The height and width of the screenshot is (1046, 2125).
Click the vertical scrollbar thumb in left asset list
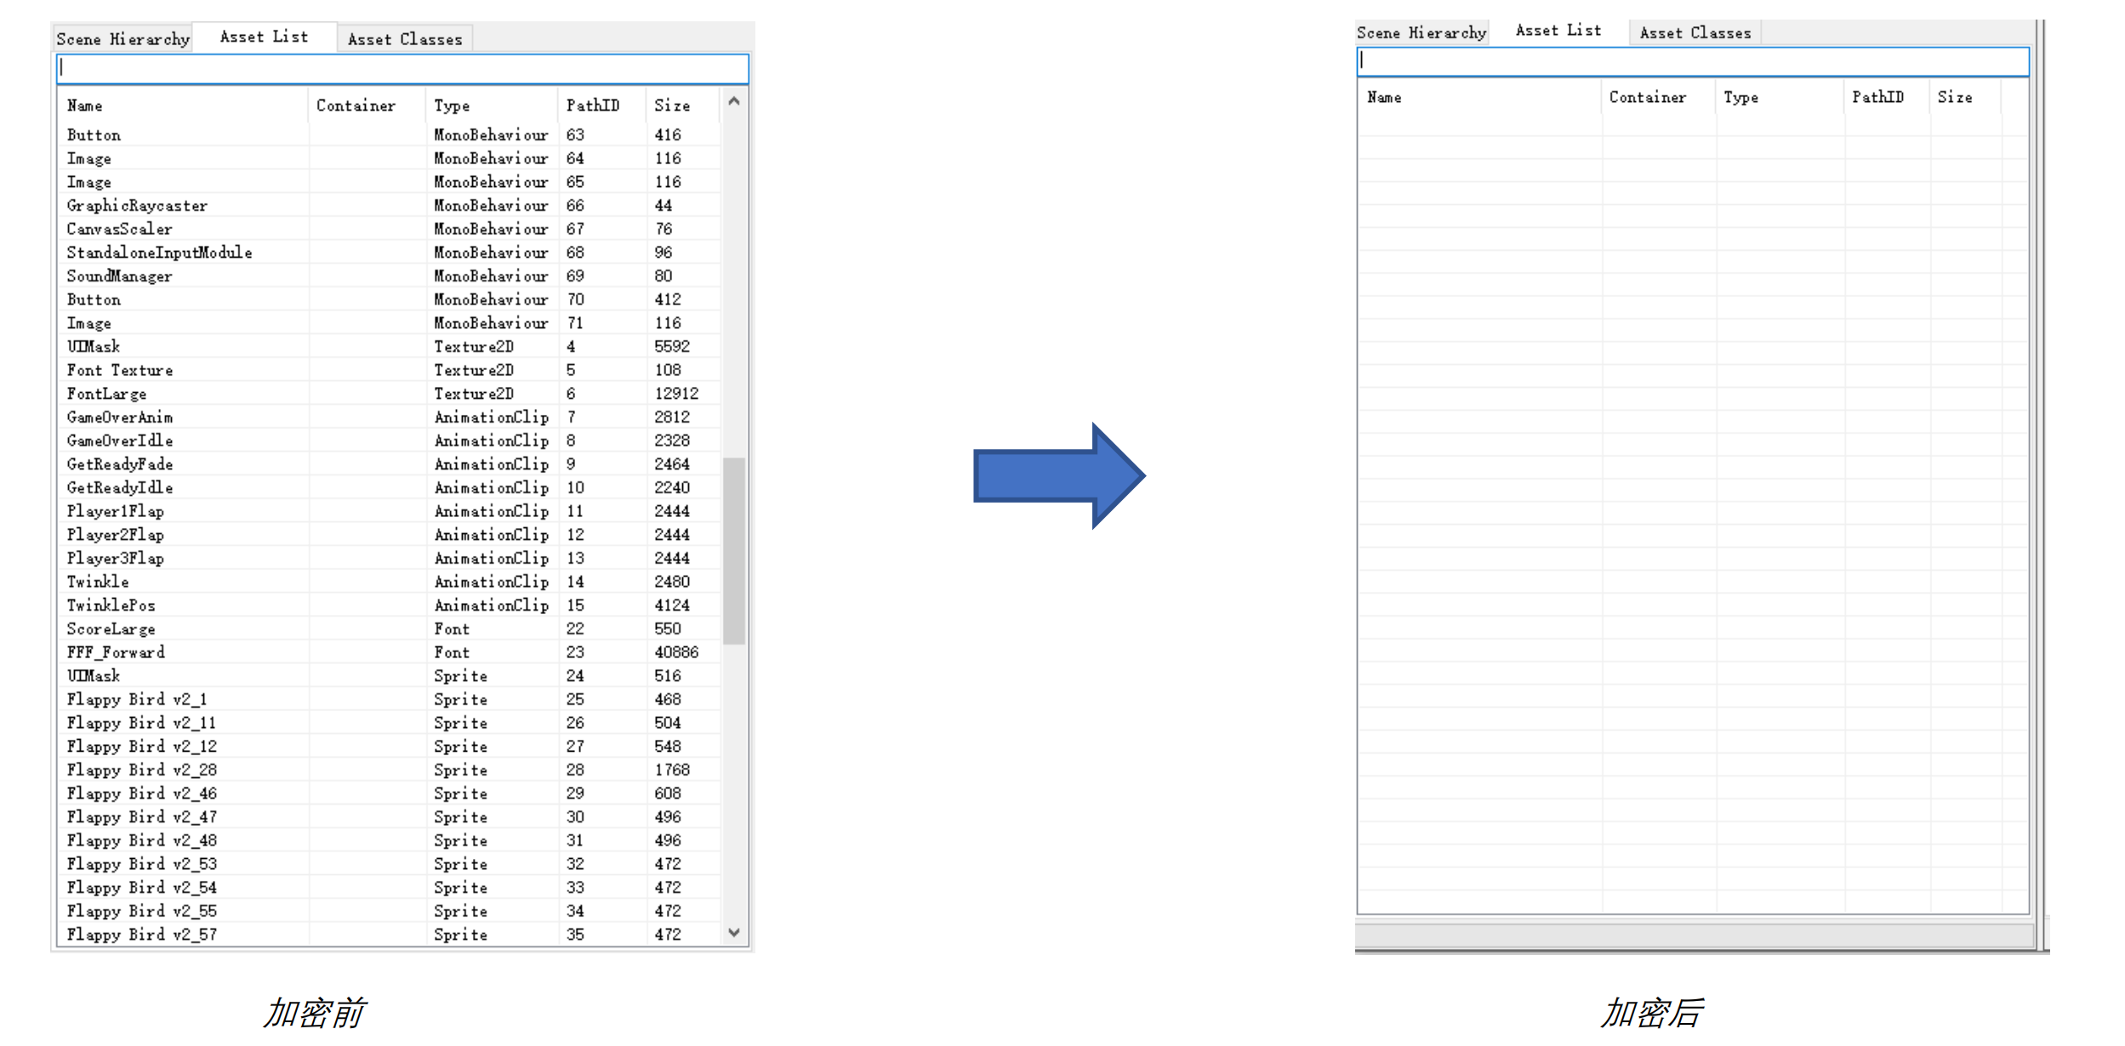pos(734,550)
